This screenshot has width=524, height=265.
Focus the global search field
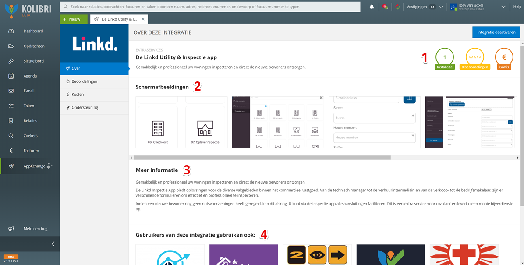(x=210, y=7)
